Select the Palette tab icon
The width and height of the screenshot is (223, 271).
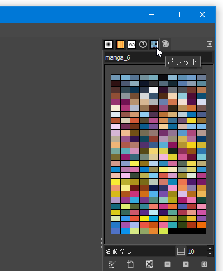(166, 44)
